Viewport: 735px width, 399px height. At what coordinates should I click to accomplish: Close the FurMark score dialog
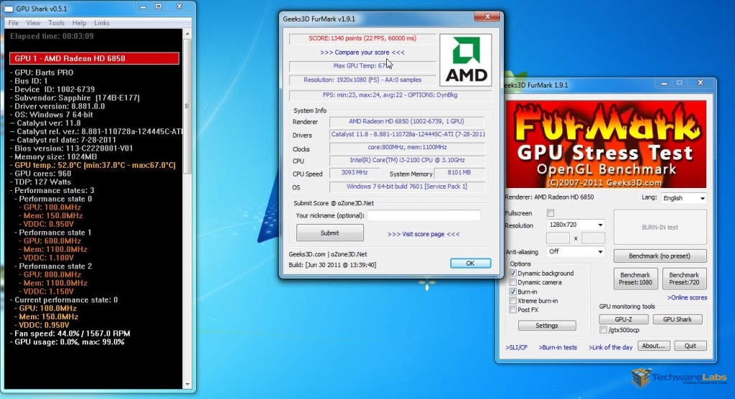[x=487, y=17]
